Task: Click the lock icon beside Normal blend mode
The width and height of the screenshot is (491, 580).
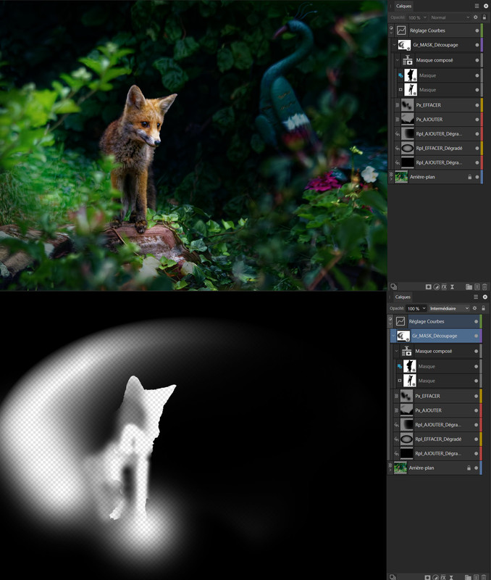Action: tap(484, 17)
